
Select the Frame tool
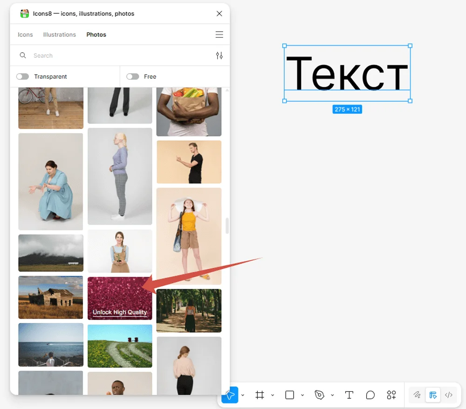pyautogui.click(x=260, y=395)
